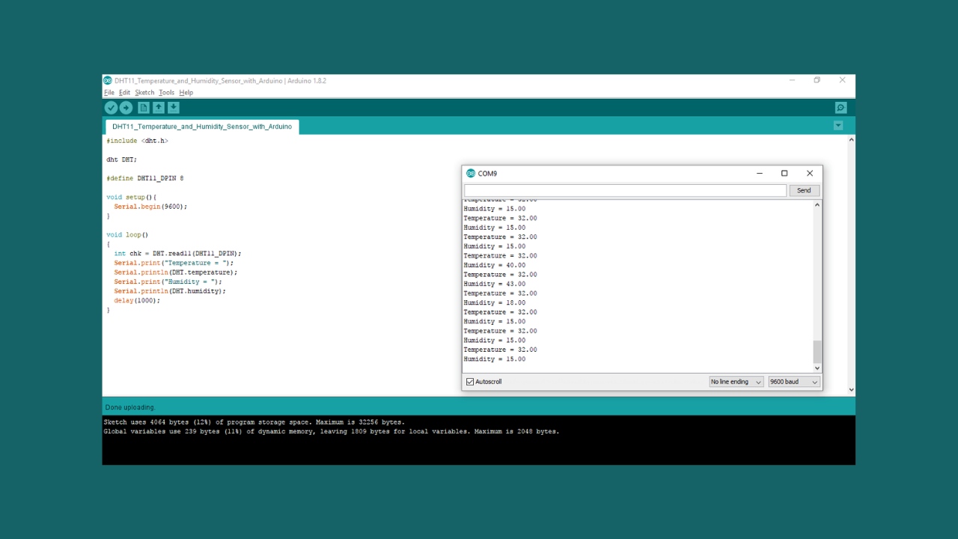Click the 'delay(1000);' code line
Viewport: 958px width, 539px height.
click(137, 300)
